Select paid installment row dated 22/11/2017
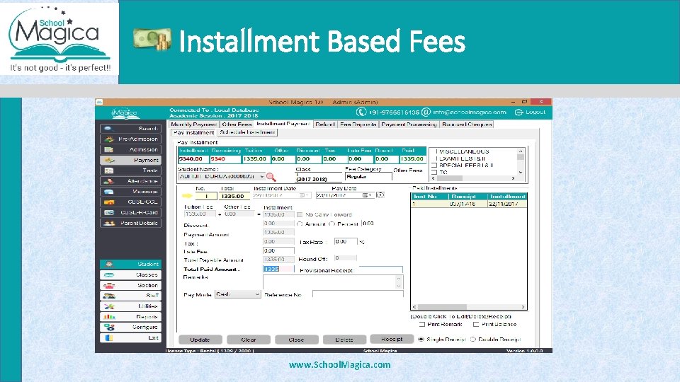Viewport: 680px width, 382px height. [469, 204]
